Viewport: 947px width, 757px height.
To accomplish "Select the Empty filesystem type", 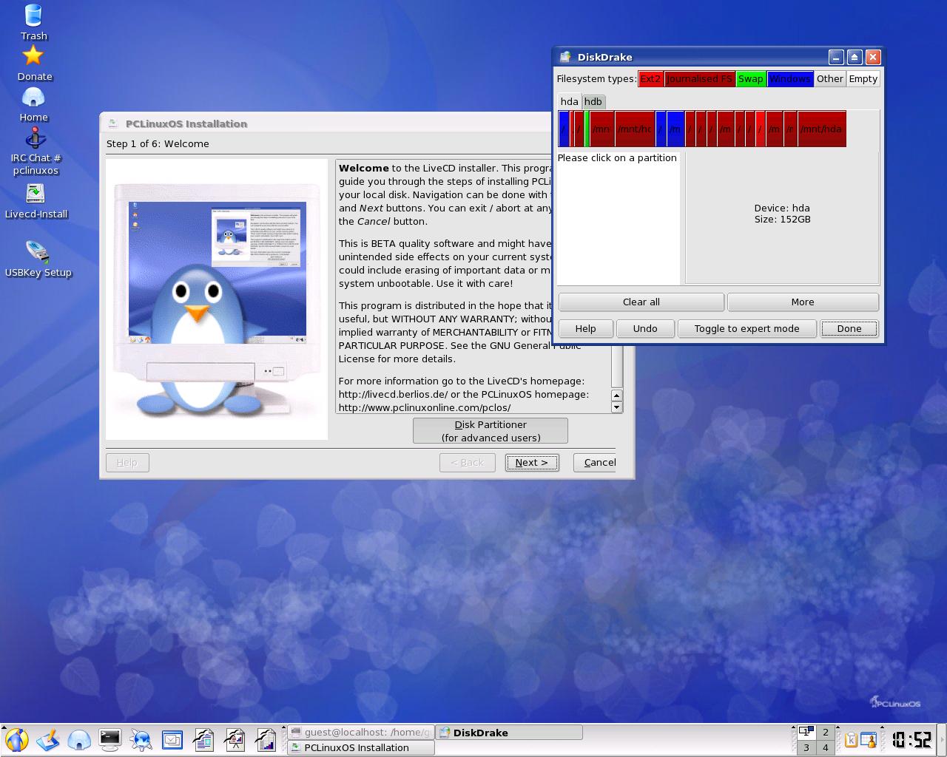I will [863, 79].
